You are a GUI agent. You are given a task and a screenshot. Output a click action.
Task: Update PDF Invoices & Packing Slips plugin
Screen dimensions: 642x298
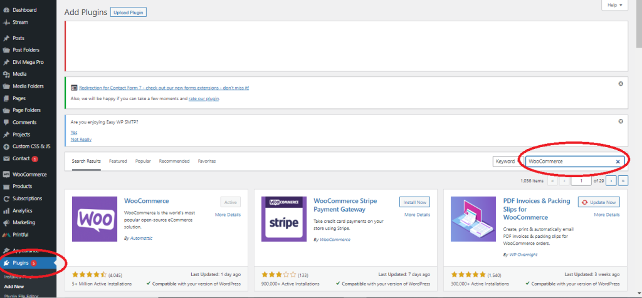tap(599, 202)
